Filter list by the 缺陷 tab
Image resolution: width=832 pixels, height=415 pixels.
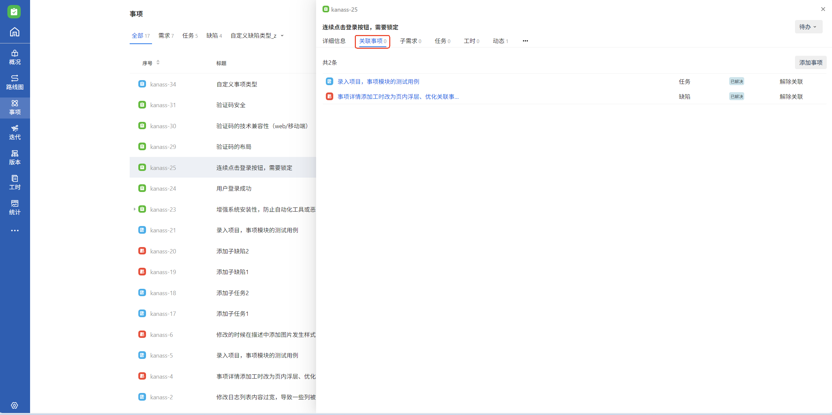pyautogui.click(x=214, y=36)
